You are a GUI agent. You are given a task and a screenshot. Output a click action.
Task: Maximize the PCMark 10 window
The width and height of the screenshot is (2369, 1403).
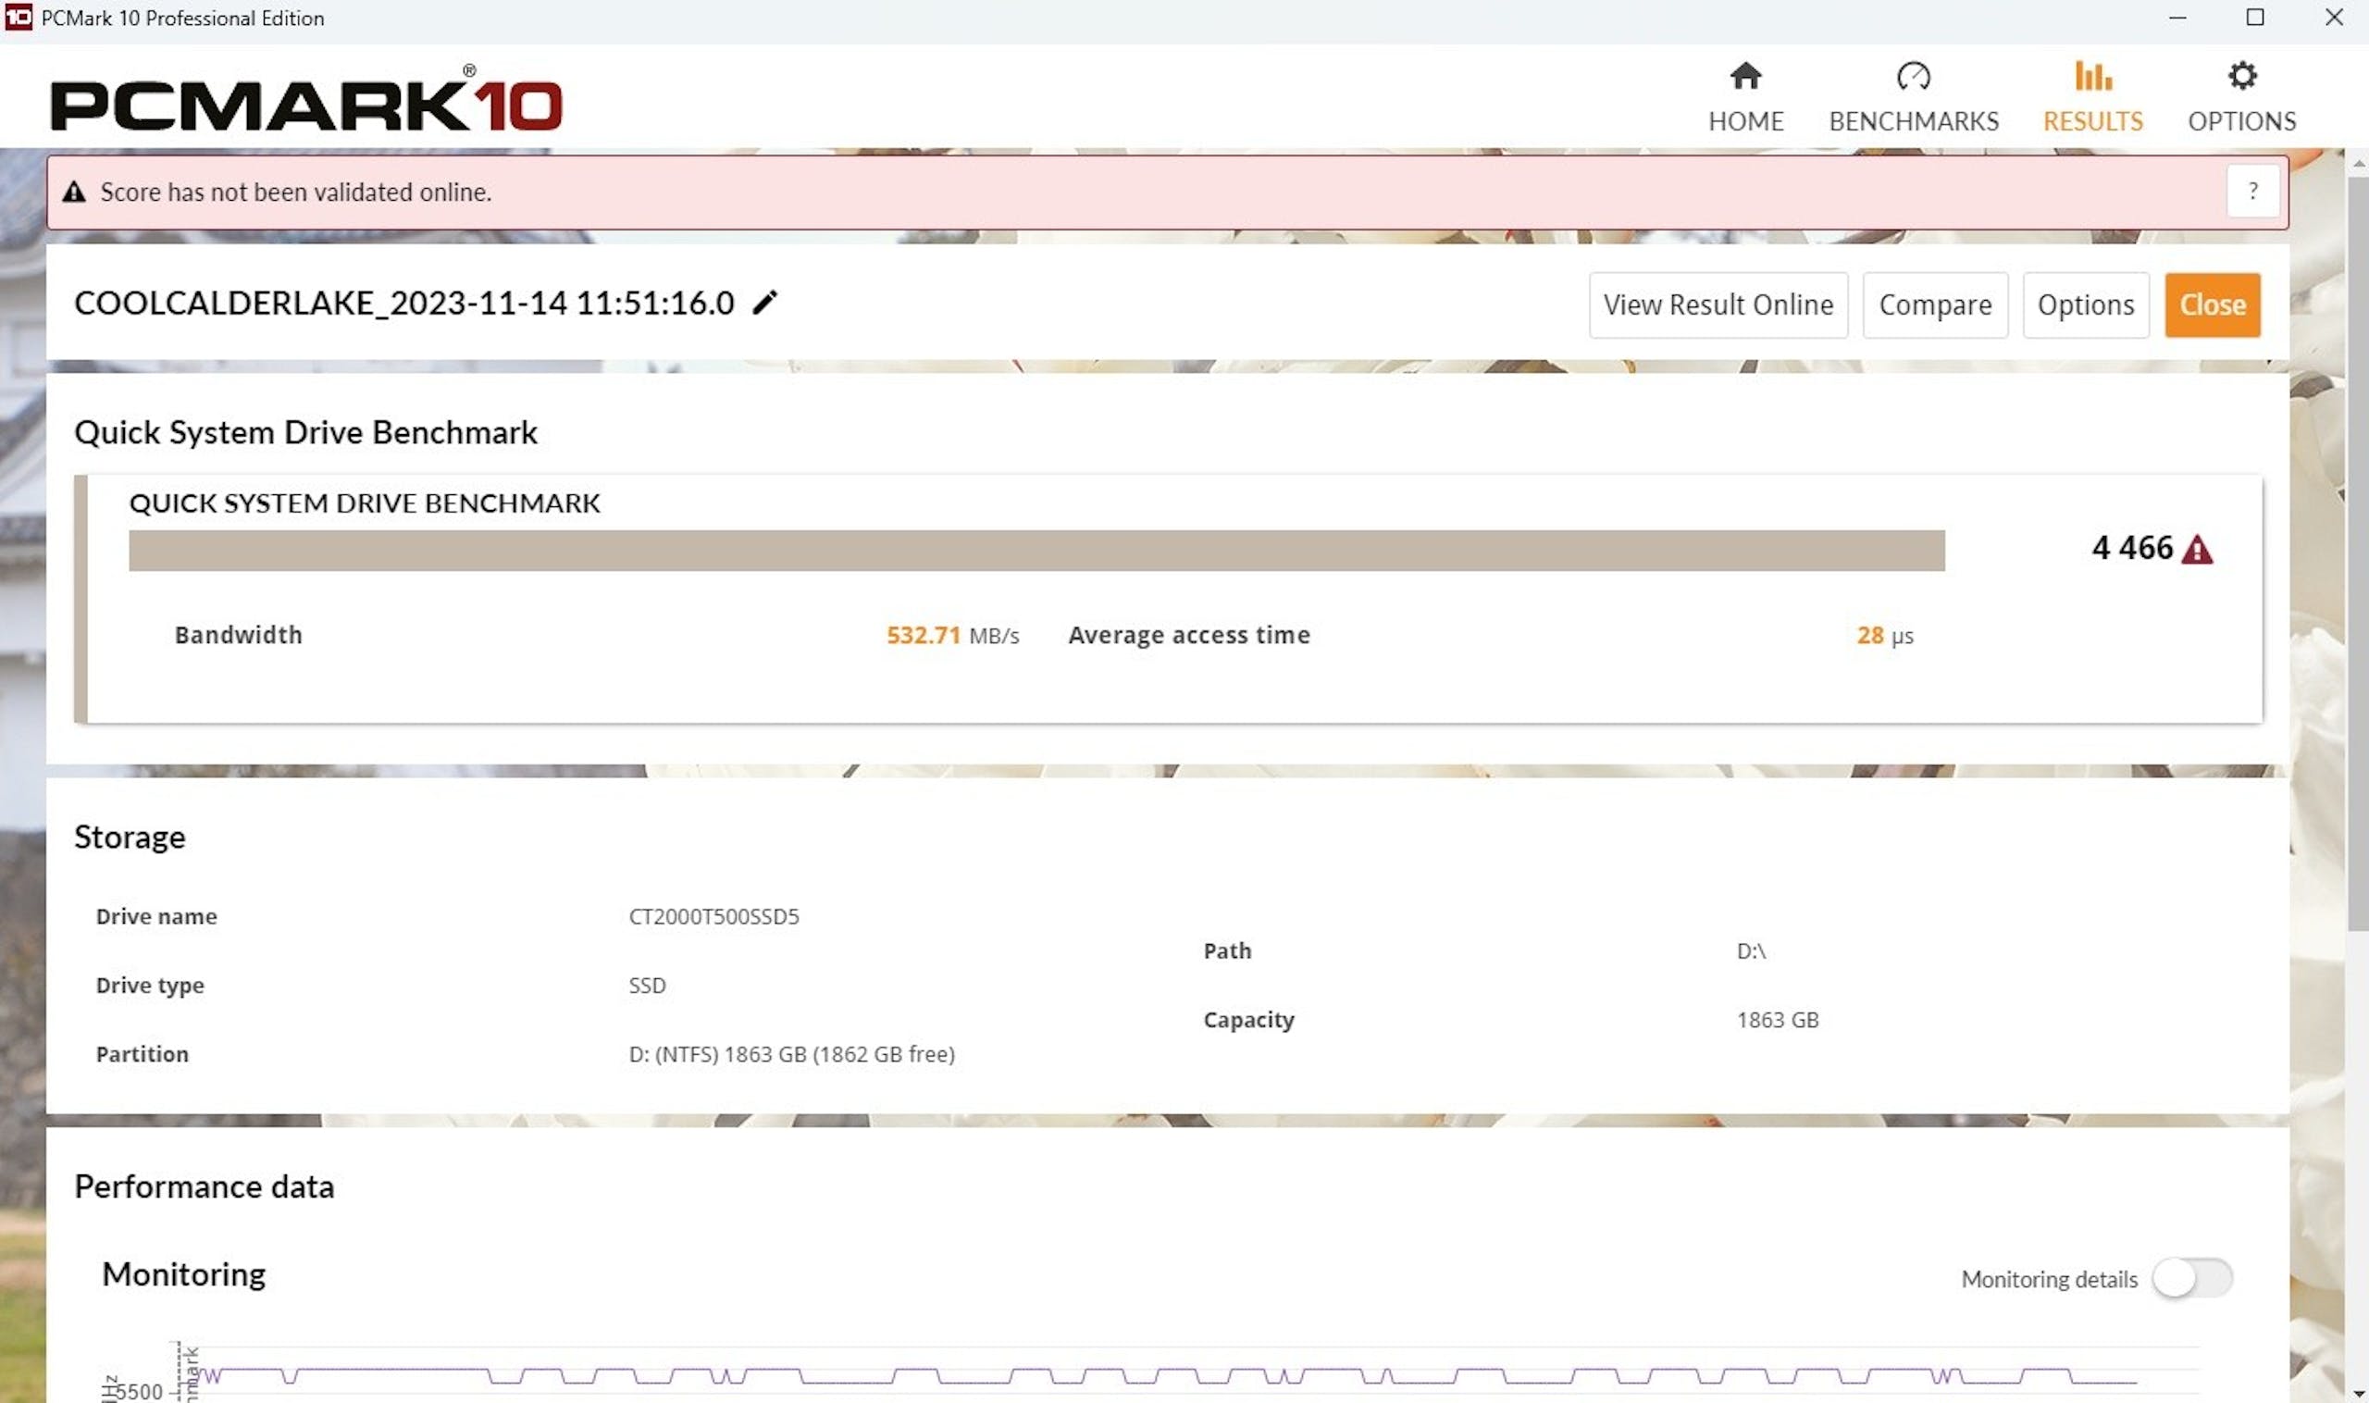click(x=2254, y=18)
